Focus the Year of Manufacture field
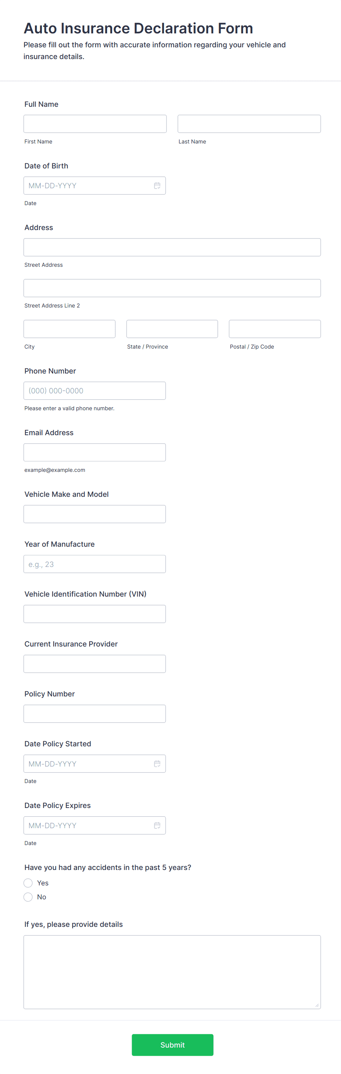Viewport: 341px width, 1074px height. tap(95, 564)
